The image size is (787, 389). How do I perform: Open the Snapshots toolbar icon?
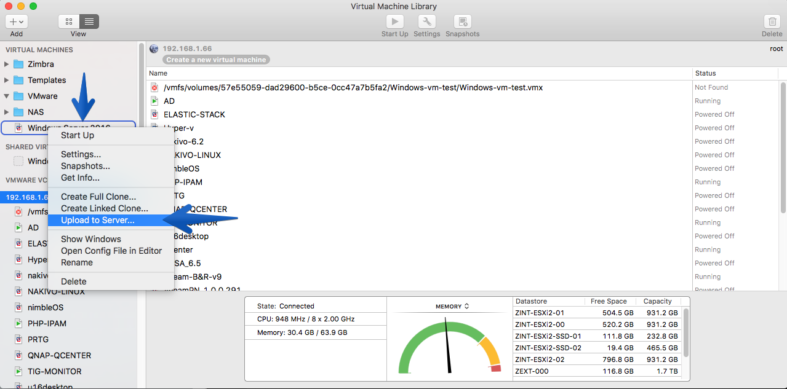462,22
